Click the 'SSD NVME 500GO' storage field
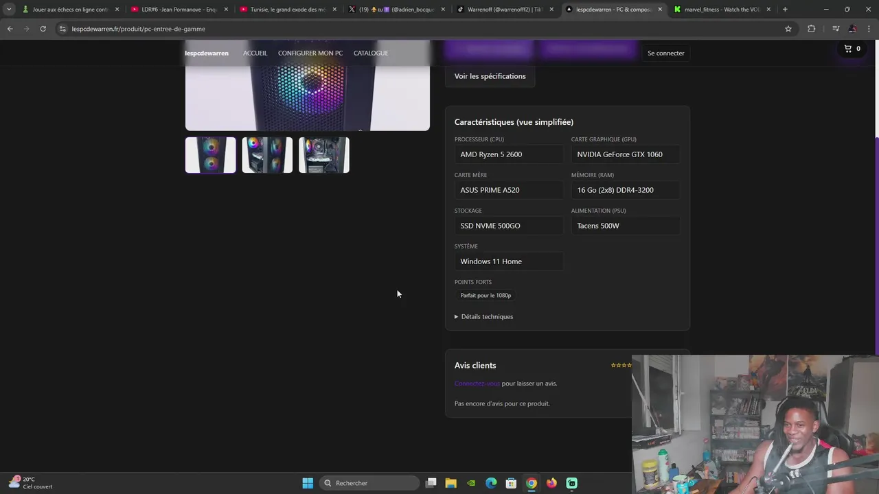The width and height of the screenshot is (879, 494). (509, 226)
